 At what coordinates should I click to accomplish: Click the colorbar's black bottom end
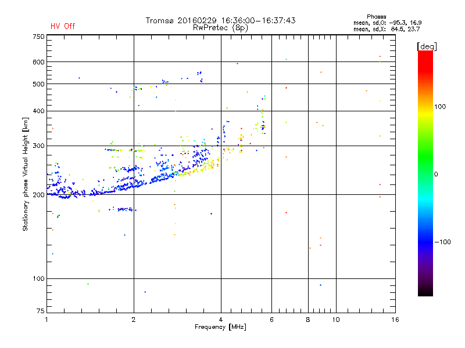(x=425, y=292)
